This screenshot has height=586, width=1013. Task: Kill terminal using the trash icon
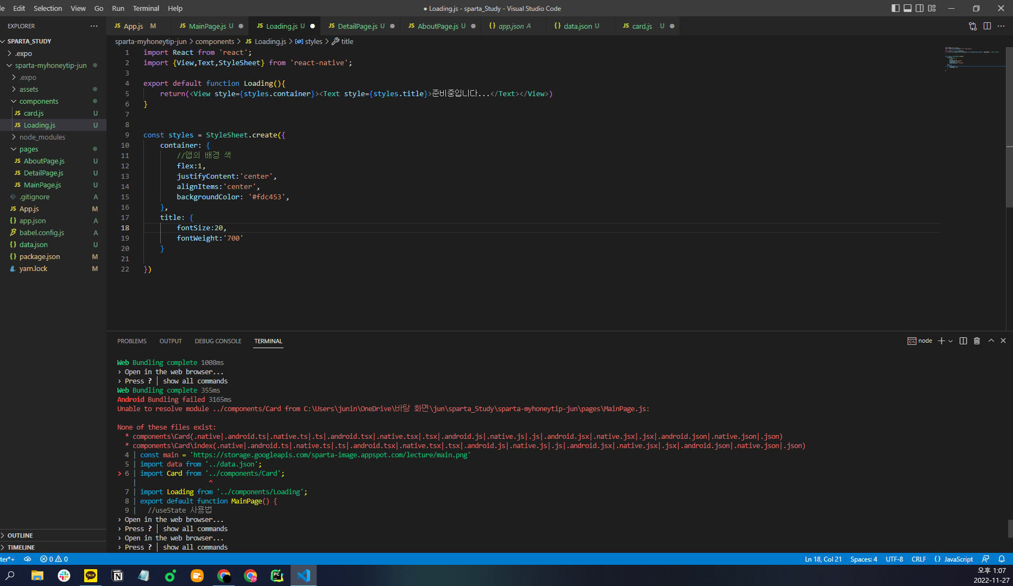(x=977, y=341)
